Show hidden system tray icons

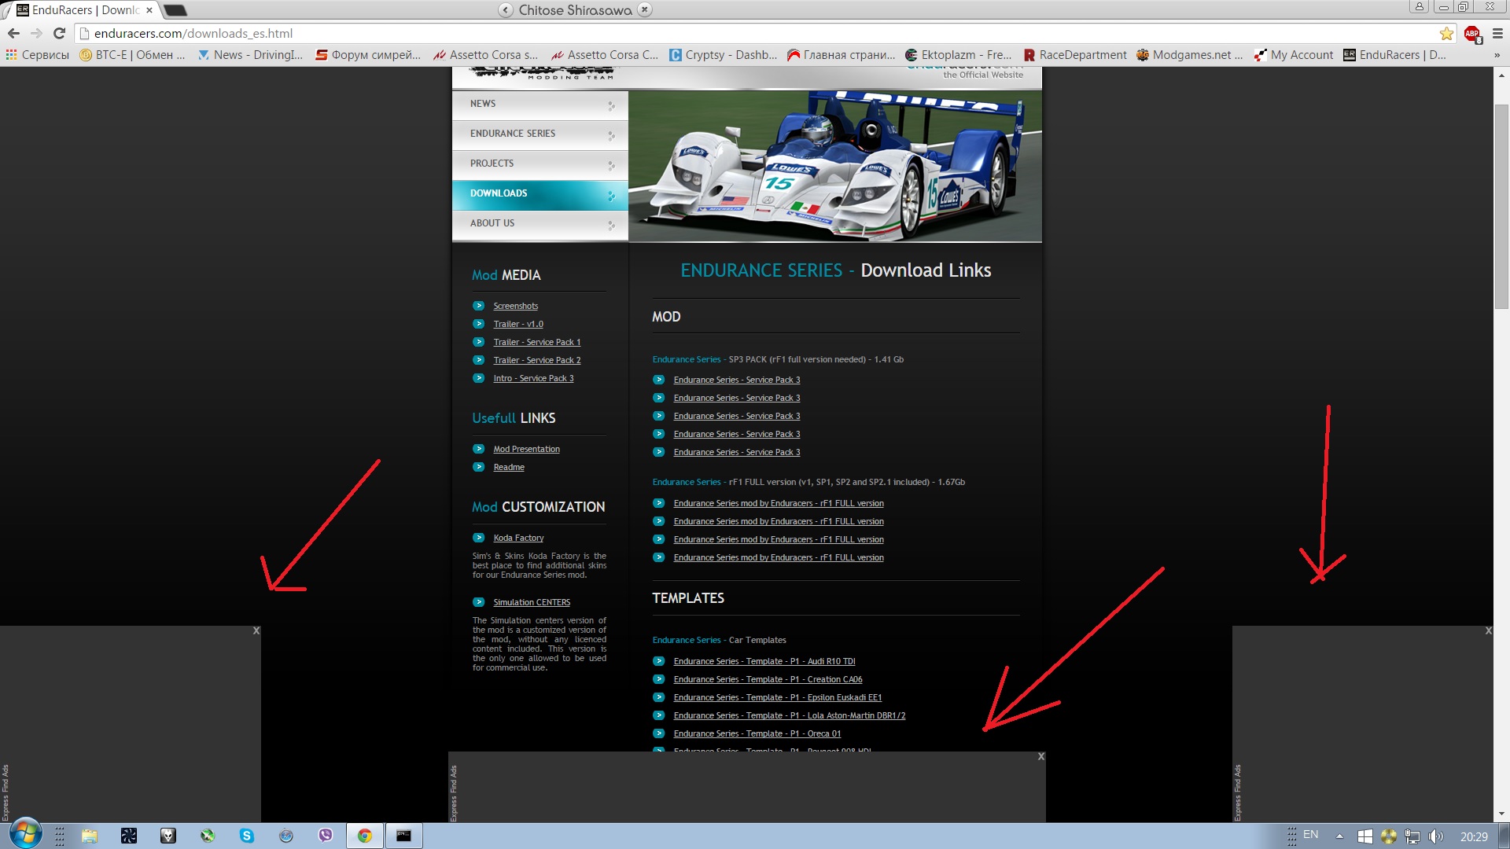tap(1339, 836)
